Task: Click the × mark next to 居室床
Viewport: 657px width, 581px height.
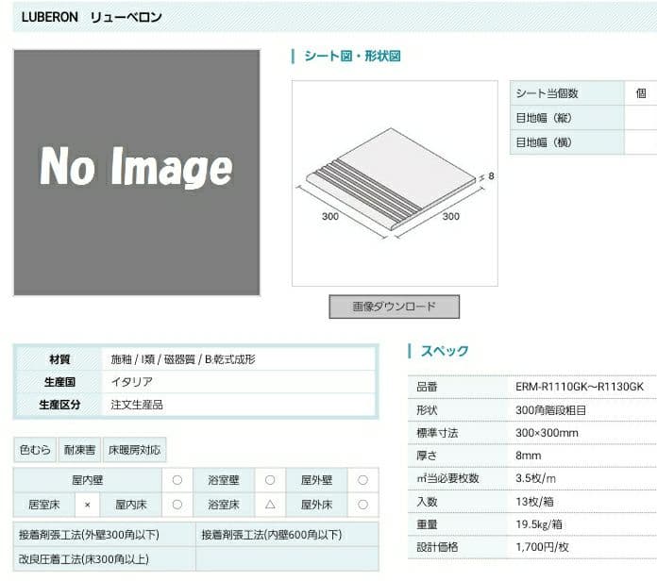Action: point(87,506)
